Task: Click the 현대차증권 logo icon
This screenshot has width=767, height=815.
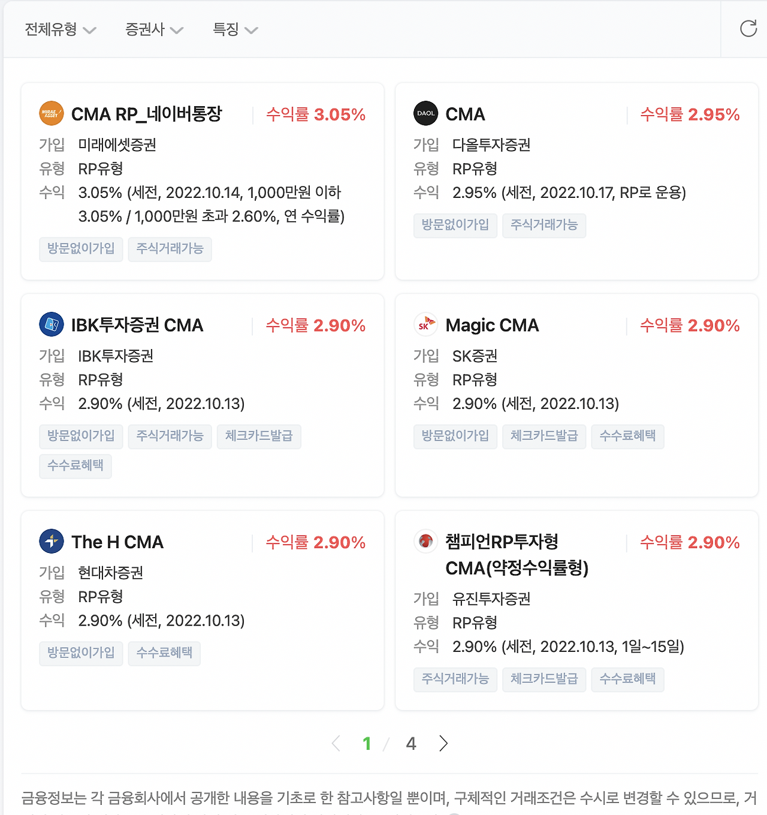Action: pyautogui.click(x=52, y=542)
